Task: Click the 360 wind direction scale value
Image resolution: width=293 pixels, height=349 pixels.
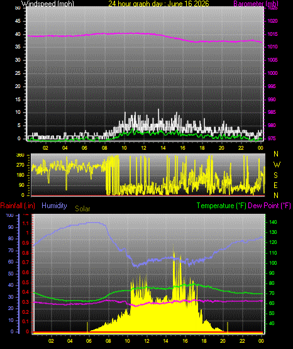Action: coord(20,155)
